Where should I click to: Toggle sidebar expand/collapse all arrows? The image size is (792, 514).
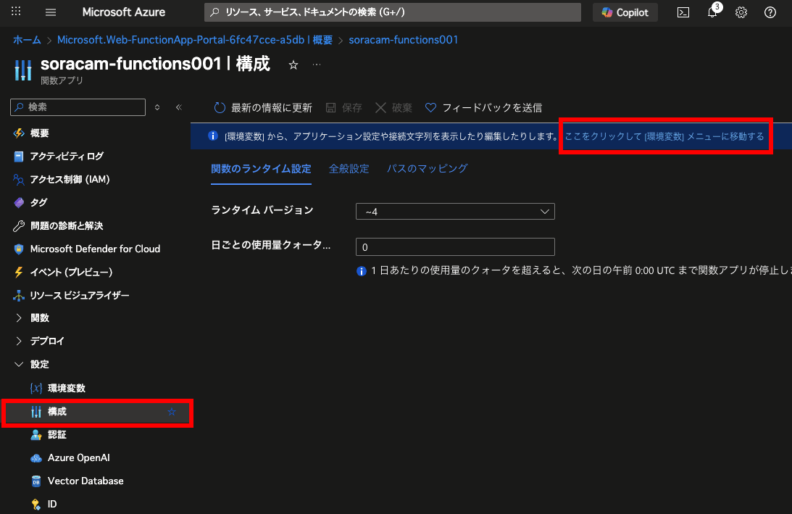coord(157,107)
